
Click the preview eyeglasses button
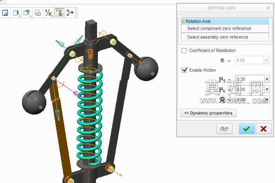click(x=224, y=129)
